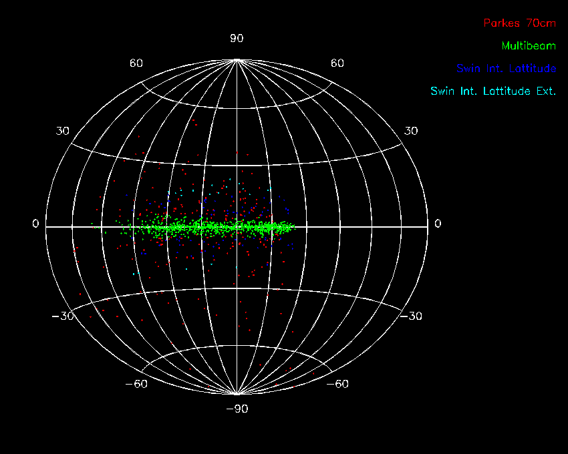Click the upper-right '60' latitude label

pyautogui.click(x=337, y=63)
